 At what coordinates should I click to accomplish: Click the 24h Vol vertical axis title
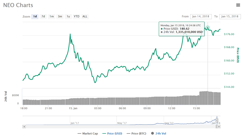point(6,96)
